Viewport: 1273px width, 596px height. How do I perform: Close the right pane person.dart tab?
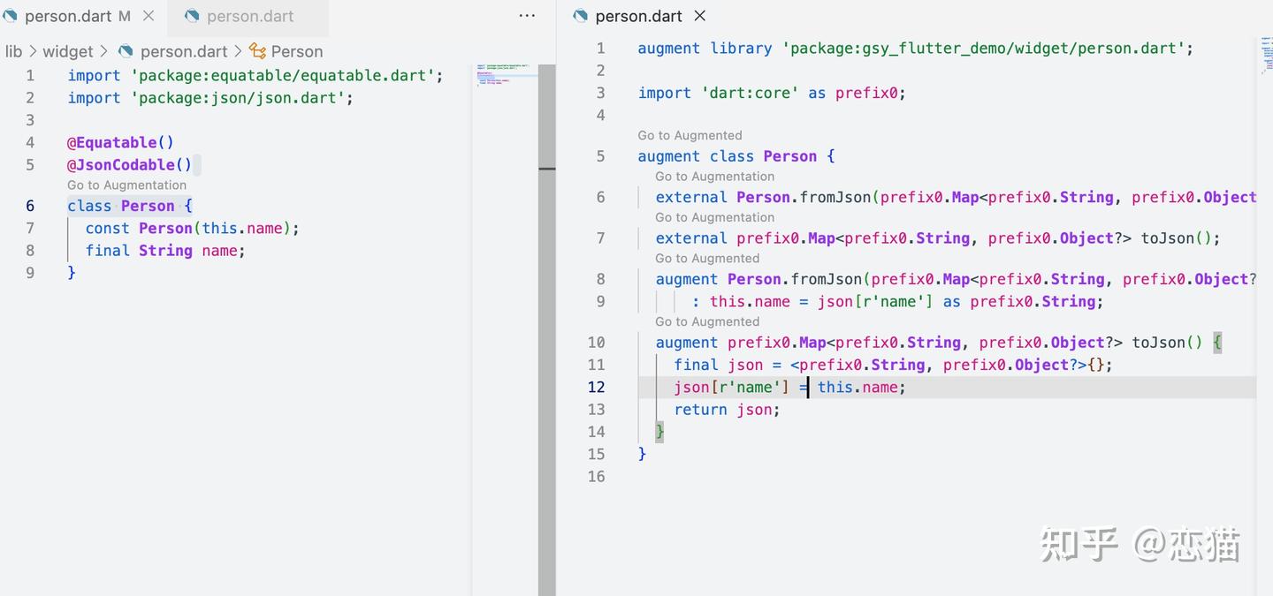coord(700,16)
